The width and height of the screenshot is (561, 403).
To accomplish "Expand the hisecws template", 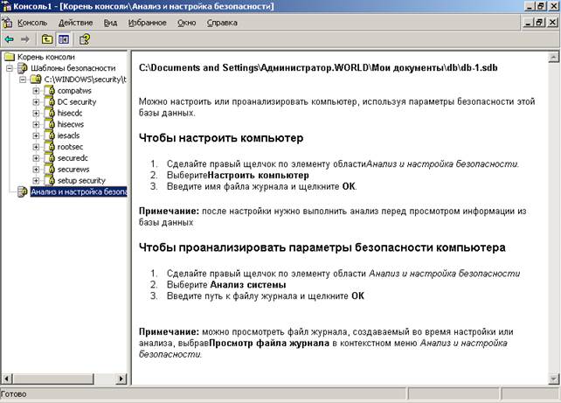I will (36, 124).
